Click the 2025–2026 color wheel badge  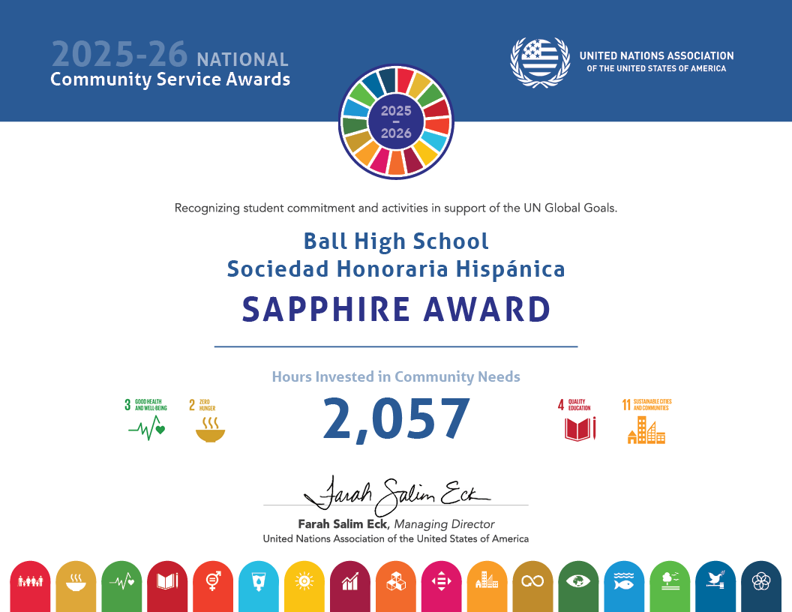396,121
